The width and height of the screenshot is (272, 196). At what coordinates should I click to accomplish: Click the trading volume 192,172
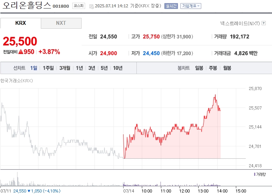(239, 36)
